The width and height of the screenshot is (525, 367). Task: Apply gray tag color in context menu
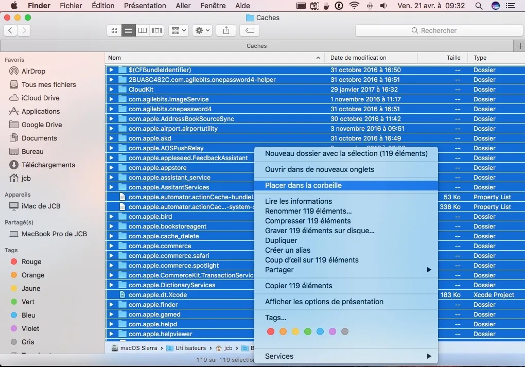[344, 331]
